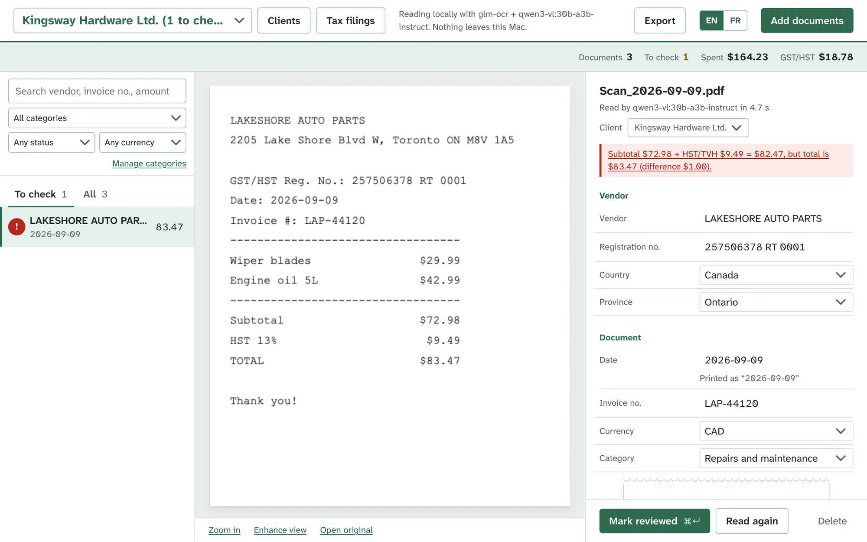Click the Documents 3 counter
Viewport: 867px width, 542px height.
(x=605, y=57)
